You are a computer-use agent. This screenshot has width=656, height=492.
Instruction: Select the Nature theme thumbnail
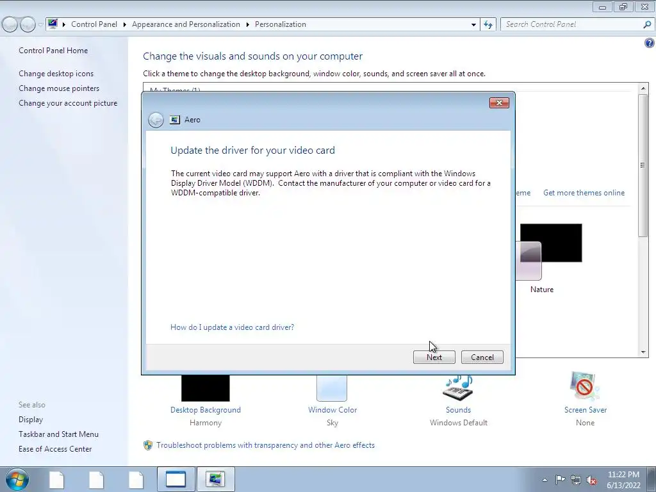click(548, 251)
